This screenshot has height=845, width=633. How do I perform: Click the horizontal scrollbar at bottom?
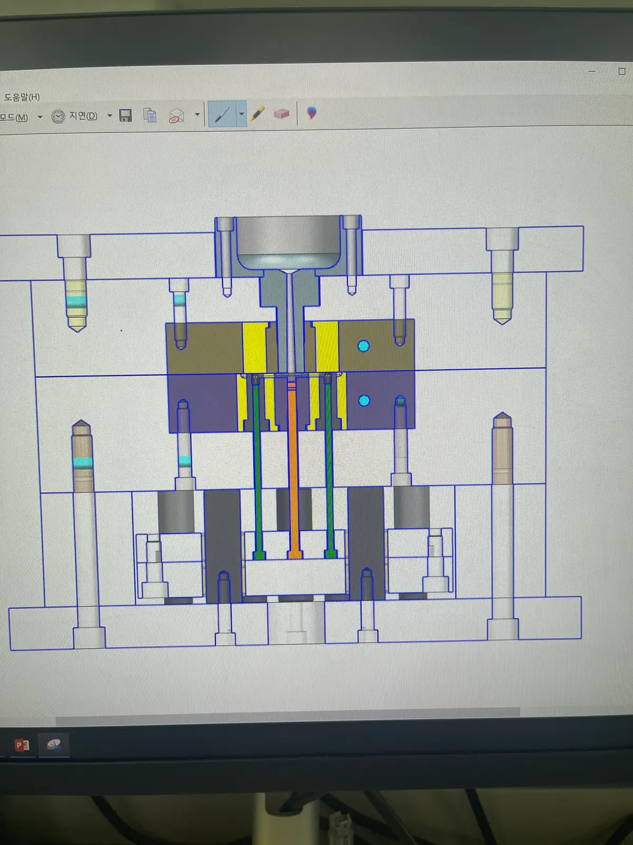(287, 713)
